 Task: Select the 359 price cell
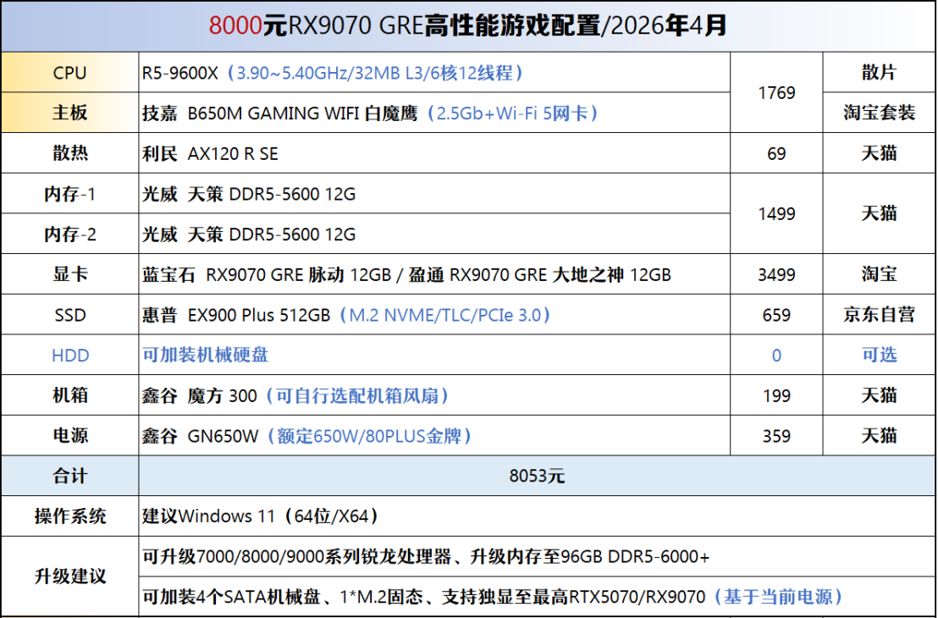(776, 435)
